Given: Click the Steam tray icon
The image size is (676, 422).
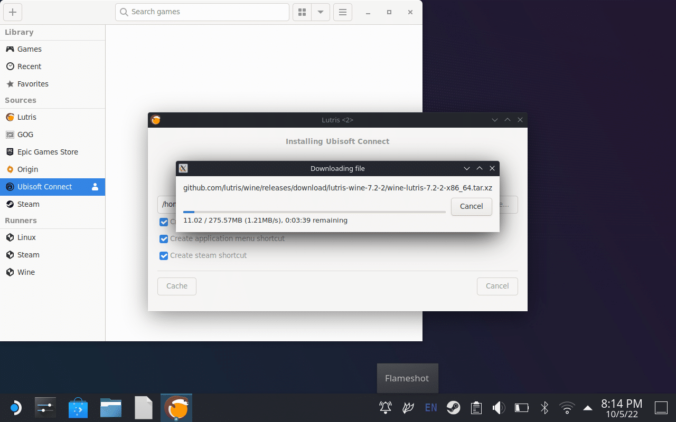Looking at the screenshot, I should 453,408.
